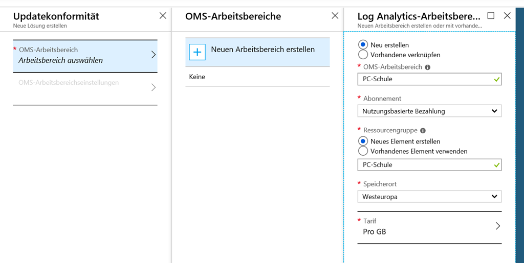Choose Neues Element erstellen radio button
Screen dimensions: 524x263
363,141
